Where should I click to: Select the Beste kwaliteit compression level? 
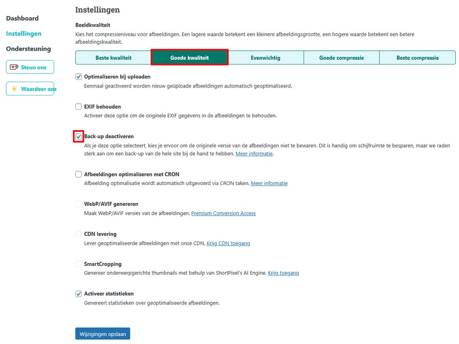click(x=113, y=58)
